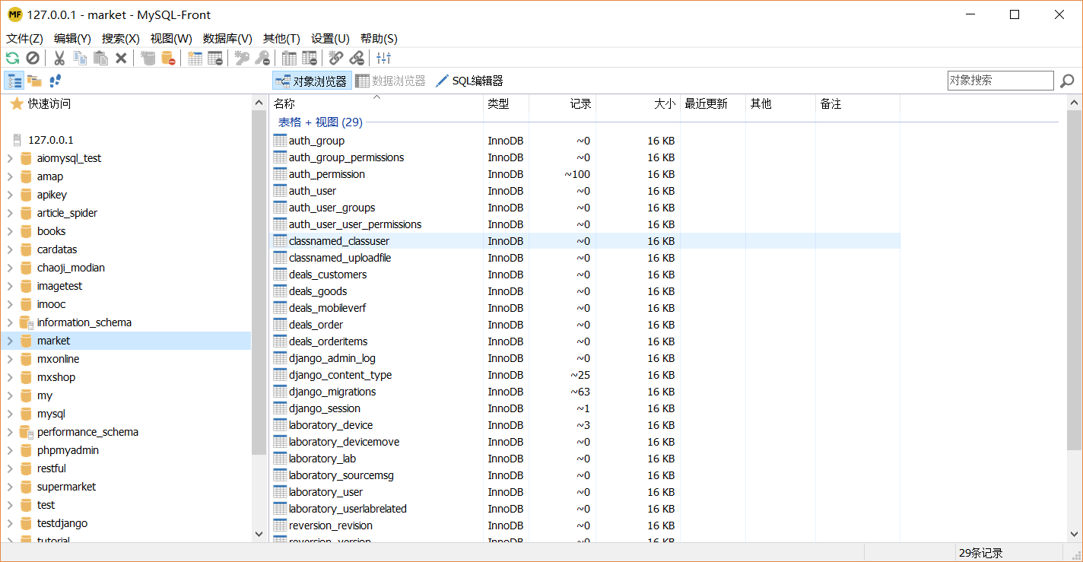Image resolution: width=1083 pixels, height=562 pixels.
Task: Click the New Key icon
Action: (242, 58)
